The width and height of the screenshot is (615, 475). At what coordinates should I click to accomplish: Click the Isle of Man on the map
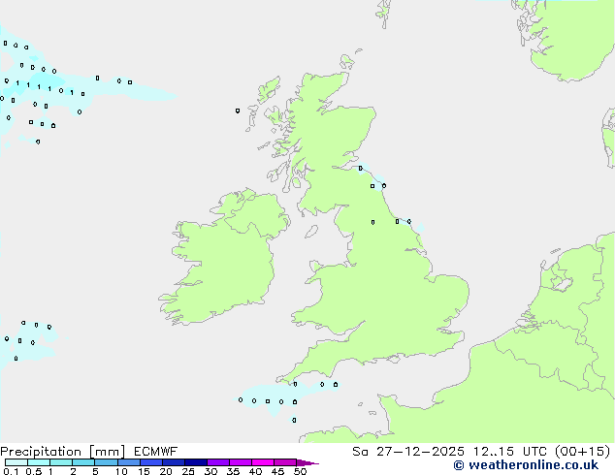point(311,231)
